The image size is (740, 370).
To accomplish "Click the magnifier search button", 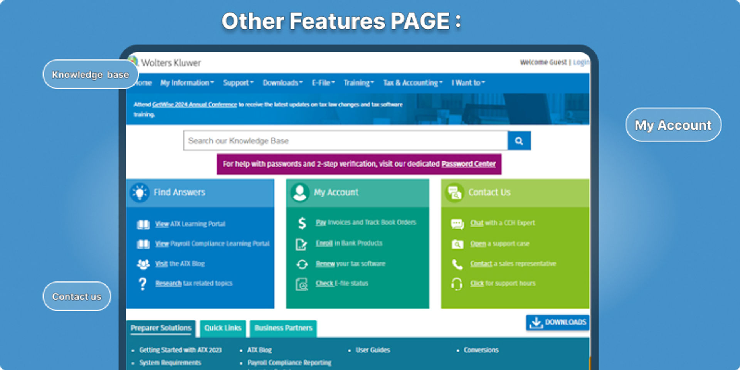I will tap(519, 141).
